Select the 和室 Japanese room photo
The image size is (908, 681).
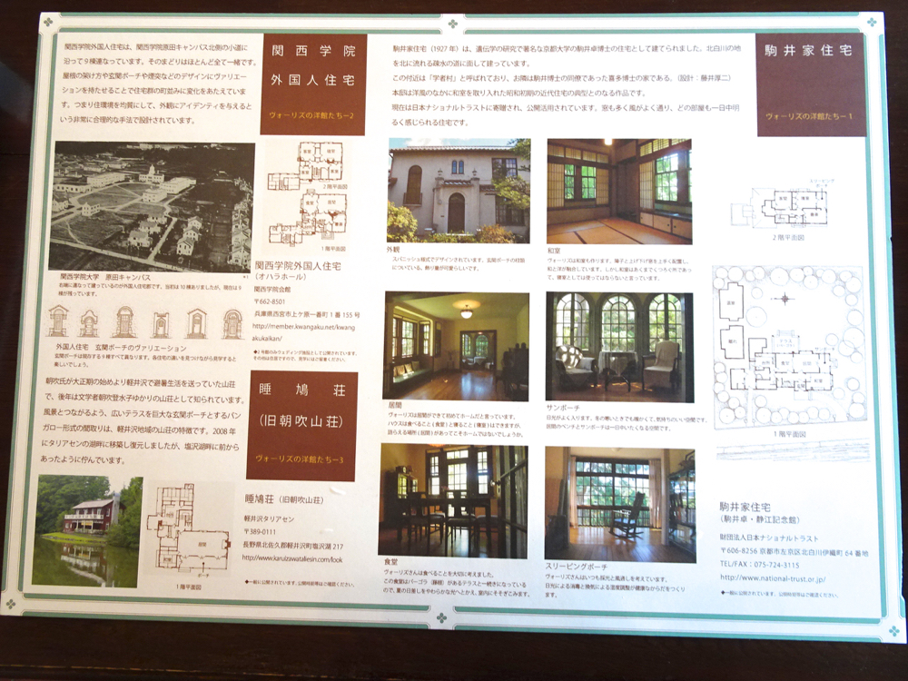pos(619,191)
